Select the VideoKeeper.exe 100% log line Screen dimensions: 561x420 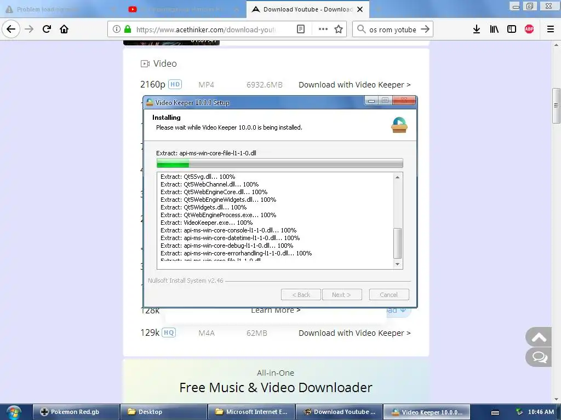207,223
